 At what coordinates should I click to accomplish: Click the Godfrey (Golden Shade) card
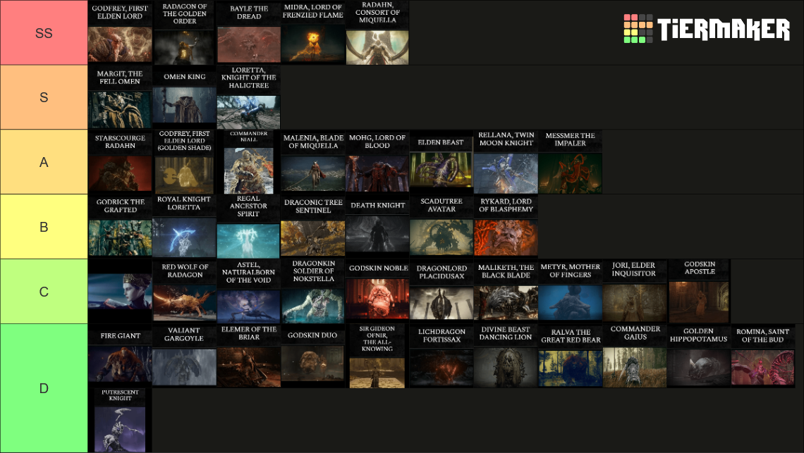(x=185, y=162)
